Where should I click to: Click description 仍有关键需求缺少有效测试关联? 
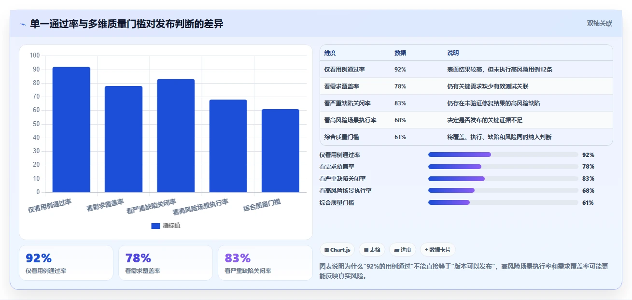488,86
